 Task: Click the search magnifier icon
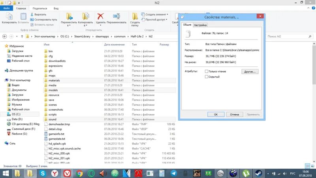coord(310,36)
